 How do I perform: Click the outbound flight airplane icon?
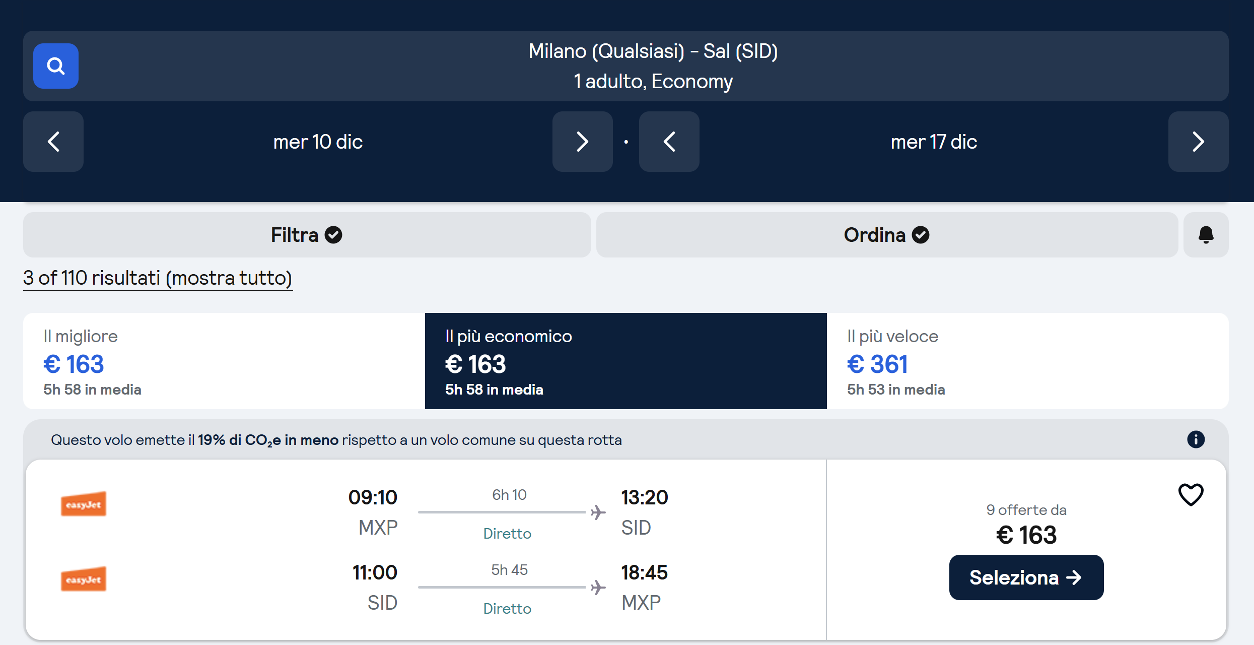coord(598,512)
